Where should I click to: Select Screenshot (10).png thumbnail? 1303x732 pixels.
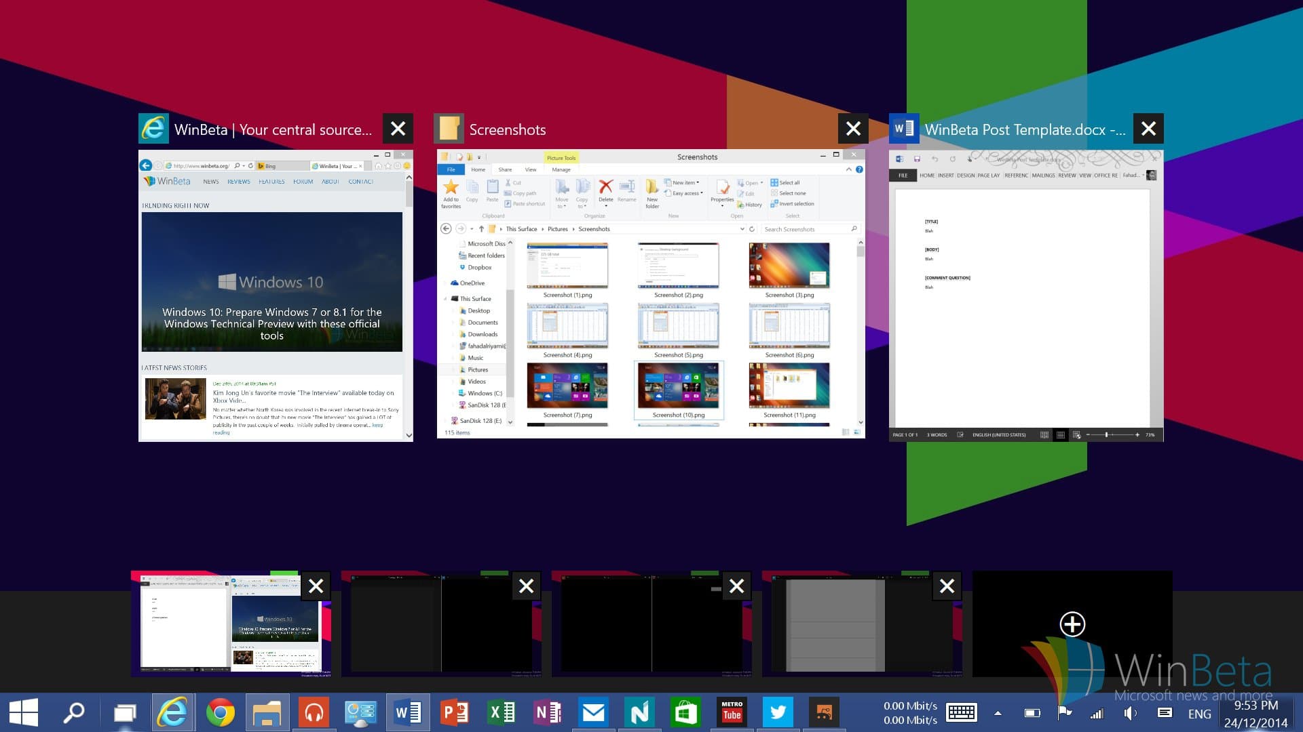click(679, 390)
